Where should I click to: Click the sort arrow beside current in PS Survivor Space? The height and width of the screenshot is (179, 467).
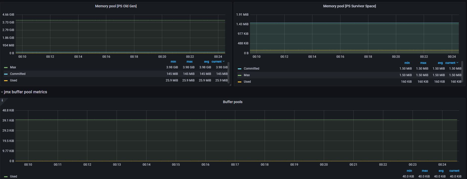(x=457, y=63)
